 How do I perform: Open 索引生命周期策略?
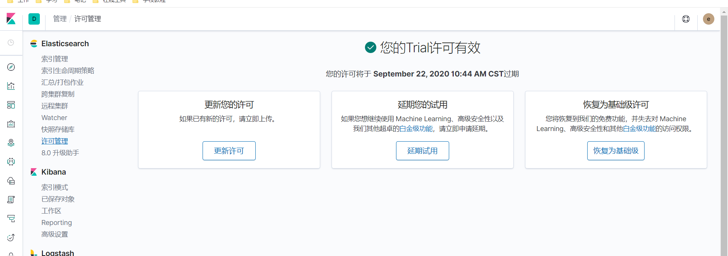[68, 71]
